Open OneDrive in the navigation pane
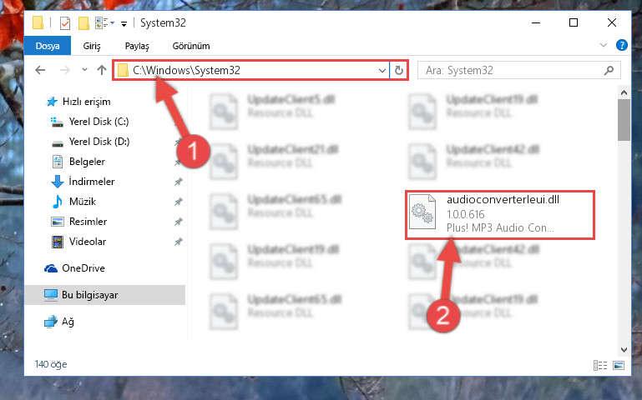The height and width of the screenshot is (400, 642). [x=83, y=268]
